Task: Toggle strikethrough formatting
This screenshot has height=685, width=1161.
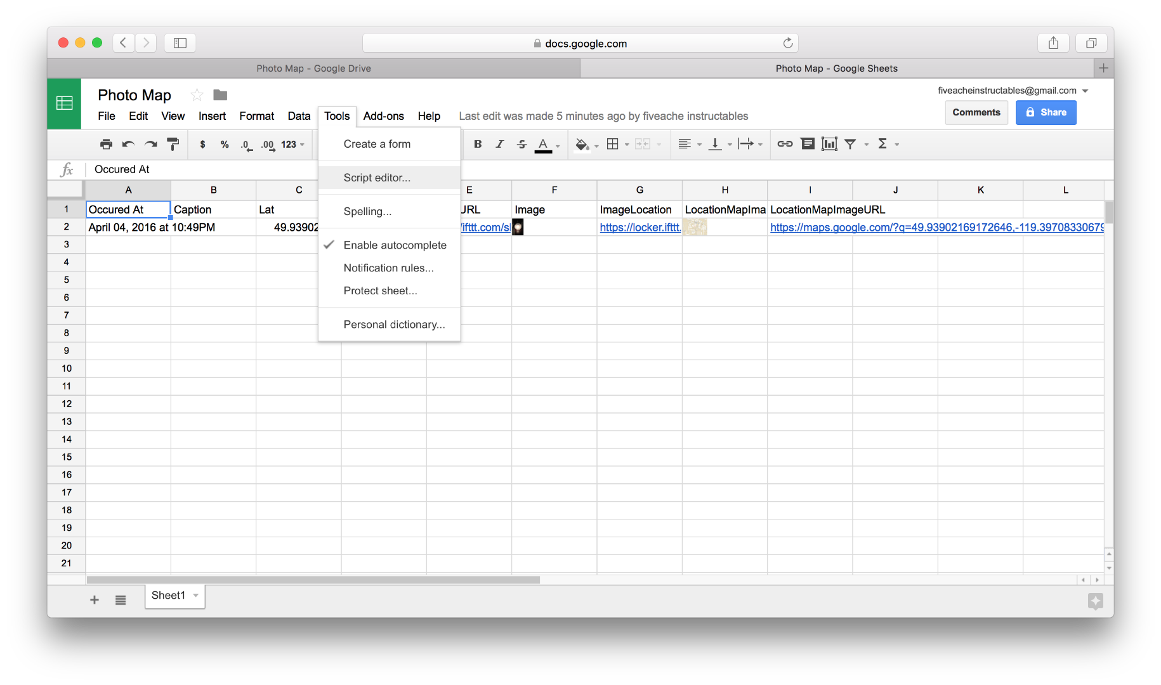Action: tap(521, 144)
